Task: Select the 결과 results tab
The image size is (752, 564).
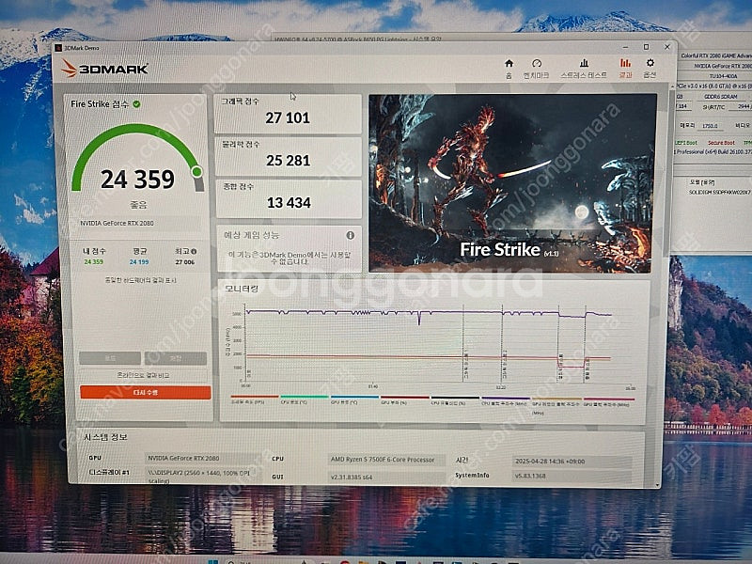Action: point(625,69)
